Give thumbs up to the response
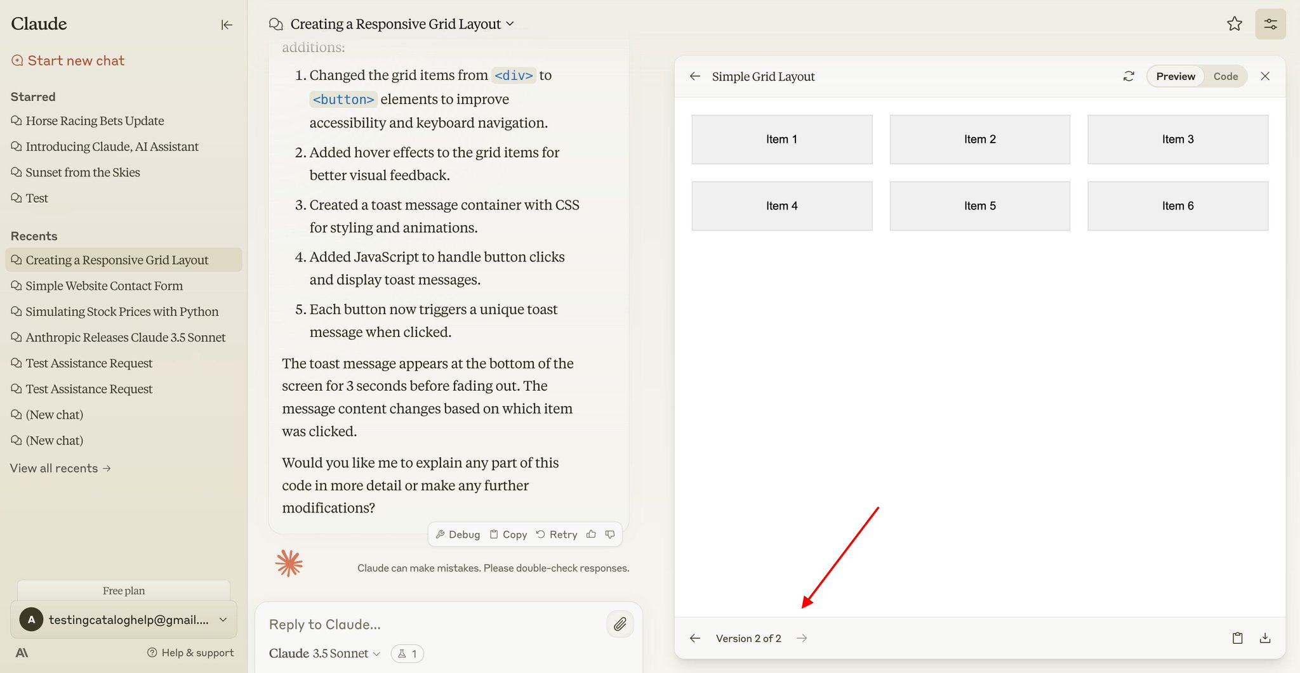The height and width of the screenshot is (673, 1300). tap(591, 534)
